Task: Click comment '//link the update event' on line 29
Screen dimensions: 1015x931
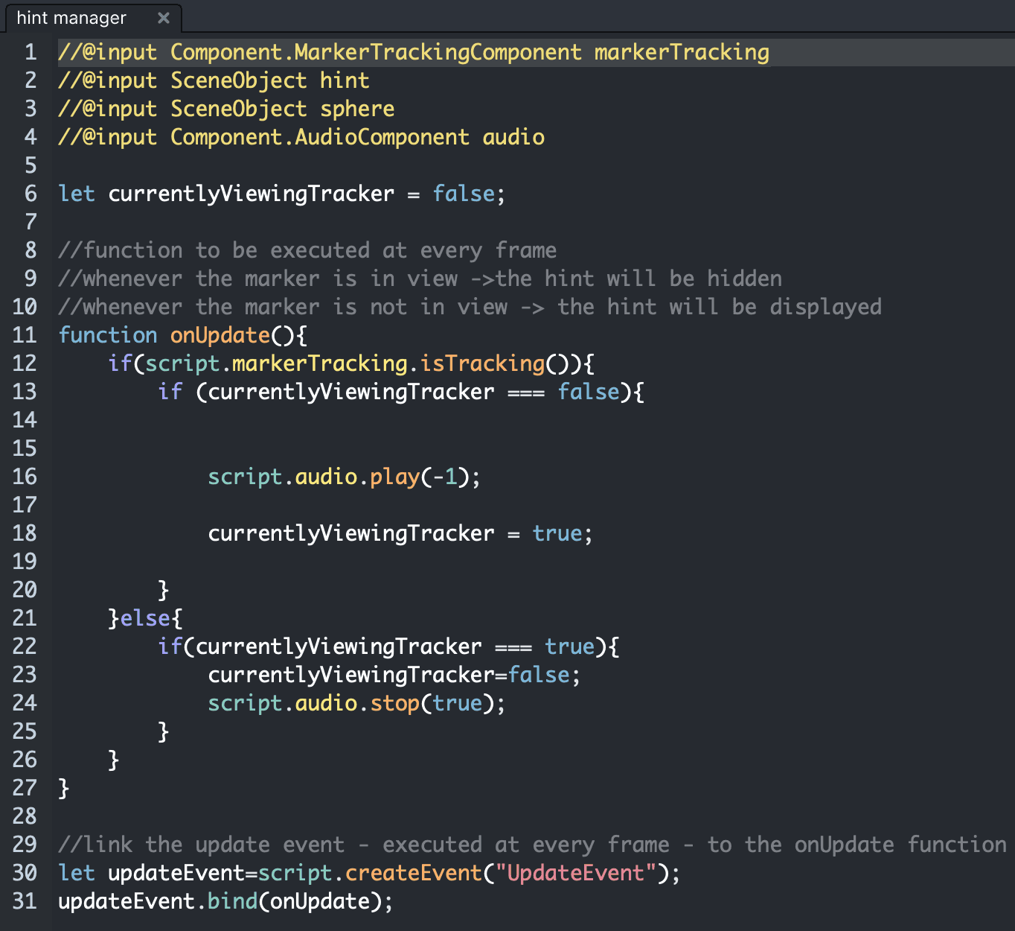Action: pyautogui.click(x=532, y=845)
